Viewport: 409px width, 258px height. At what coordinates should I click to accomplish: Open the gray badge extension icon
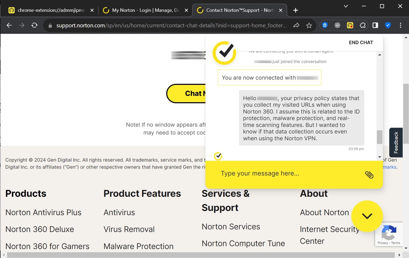337,25
